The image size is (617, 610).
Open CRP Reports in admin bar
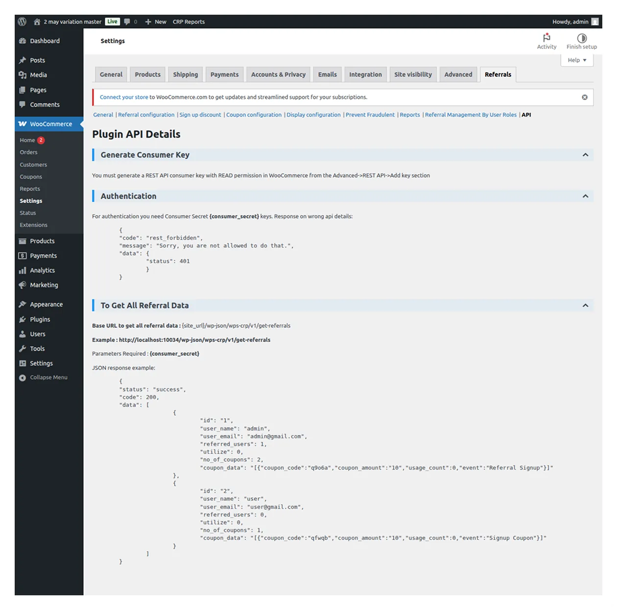pyautogui.click(x=189, y=22)
